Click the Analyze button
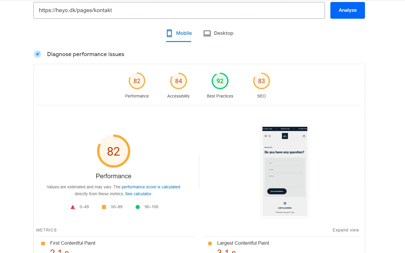 (x=347, y=10)
